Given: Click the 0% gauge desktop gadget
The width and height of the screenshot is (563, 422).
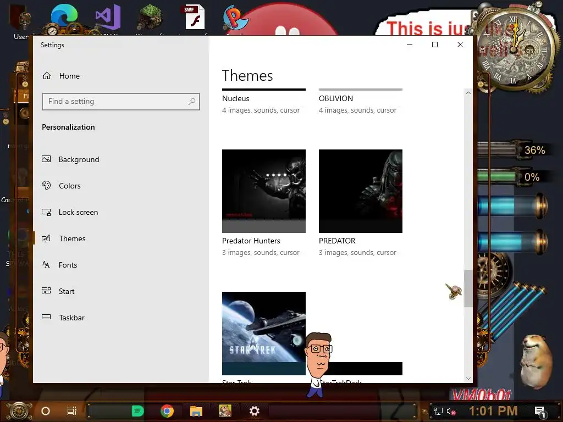Looking at the screenshot, I should pos(513,176).
